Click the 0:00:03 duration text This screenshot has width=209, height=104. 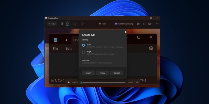click(130, 82)
